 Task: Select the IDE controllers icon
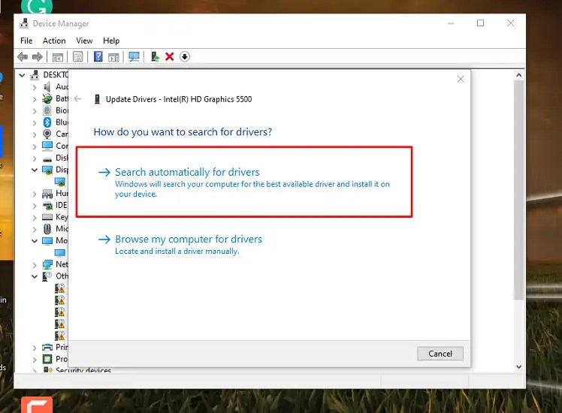tap(47, 205)
